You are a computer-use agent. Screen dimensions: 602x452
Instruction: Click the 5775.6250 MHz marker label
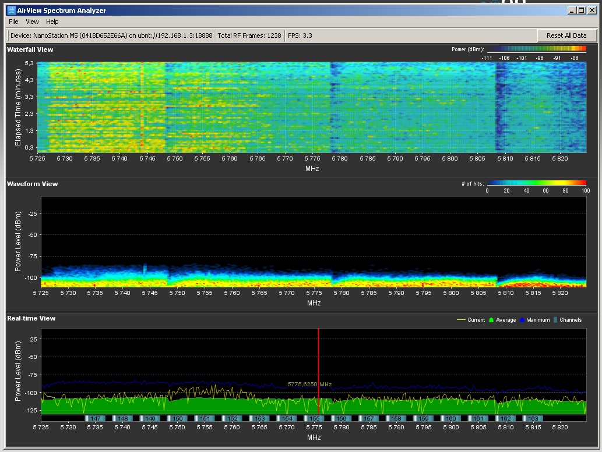309,384
